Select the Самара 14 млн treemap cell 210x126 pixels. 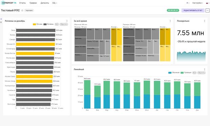141,58
